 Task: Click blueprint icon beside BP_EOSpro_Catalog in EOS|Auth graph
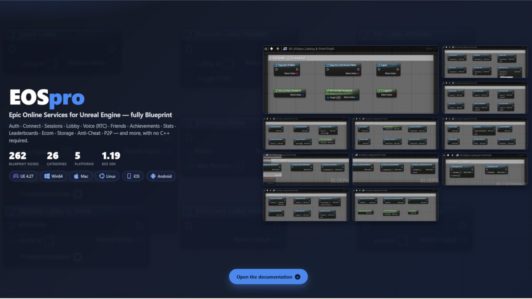click(285, 49)
